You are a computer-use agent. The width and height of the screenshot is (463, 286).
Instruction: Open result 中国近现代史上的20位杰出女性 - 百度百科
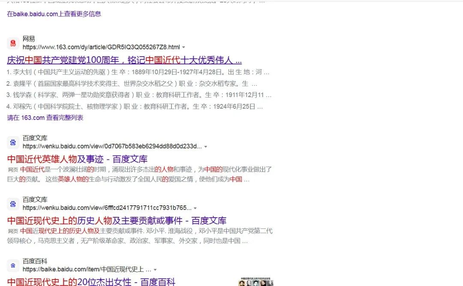[x=91, y=282]
